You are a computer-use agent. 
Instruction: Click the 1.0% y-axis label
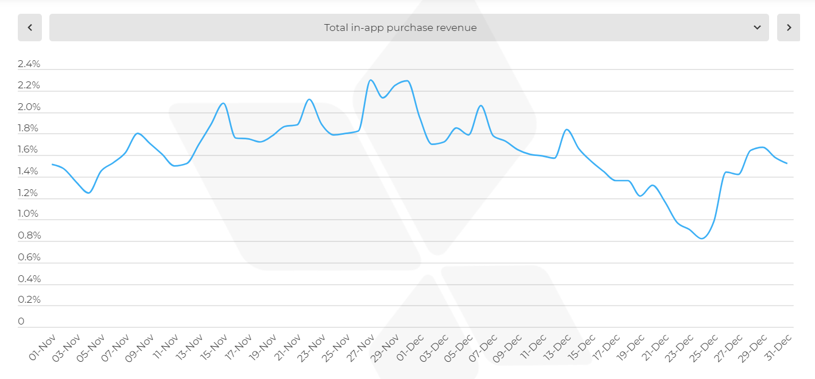click(x=29, y=214)
